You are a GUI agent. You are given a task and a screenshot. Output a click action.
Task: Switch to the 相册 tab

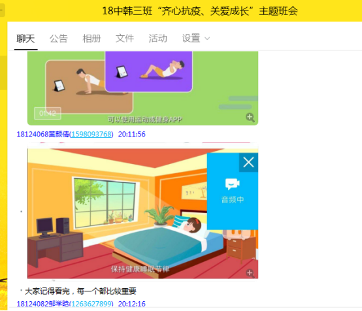pos(91,39)
